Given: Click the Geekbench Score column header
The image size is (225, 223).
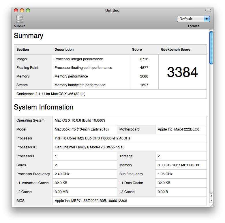Looking at the screenshot, I should pyautogui.click(x=175, y=50).
